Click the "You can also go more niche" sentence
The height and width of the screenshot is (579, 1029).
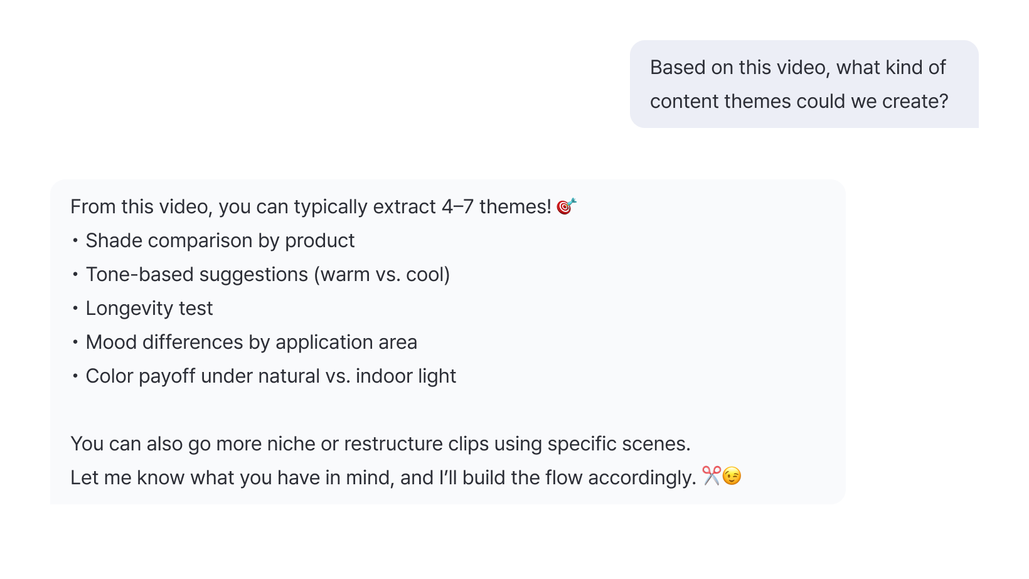pos(380,444)
